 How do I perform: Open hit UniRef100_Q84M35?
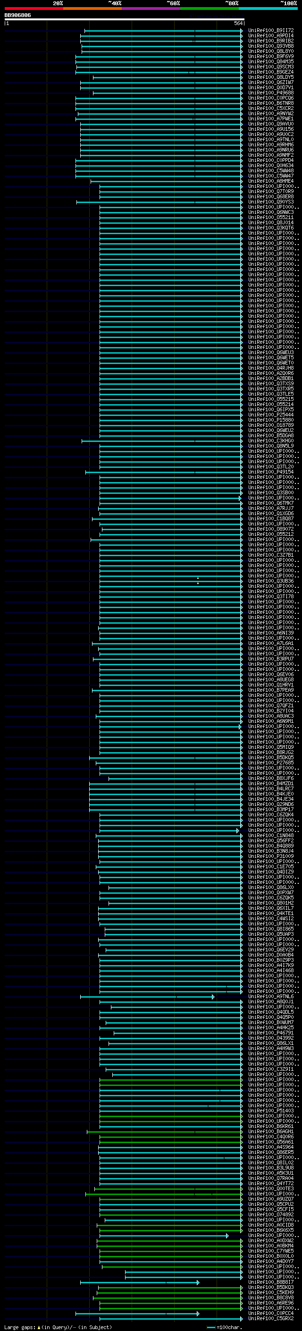click(x=270, y=61)
